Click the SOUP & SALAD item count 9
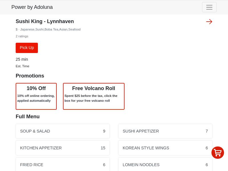The image size is (228, 171). click(104, 131)
